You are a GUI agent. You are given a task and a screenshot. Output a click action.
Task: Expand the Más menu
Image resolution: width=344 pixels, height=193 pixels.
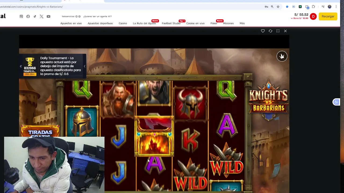[x=242, y=23]
